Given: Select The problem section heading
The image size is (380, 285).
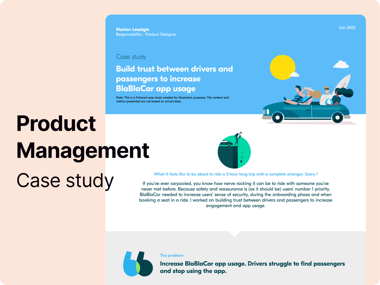Looking at the screenshot, I should point(171,255).
